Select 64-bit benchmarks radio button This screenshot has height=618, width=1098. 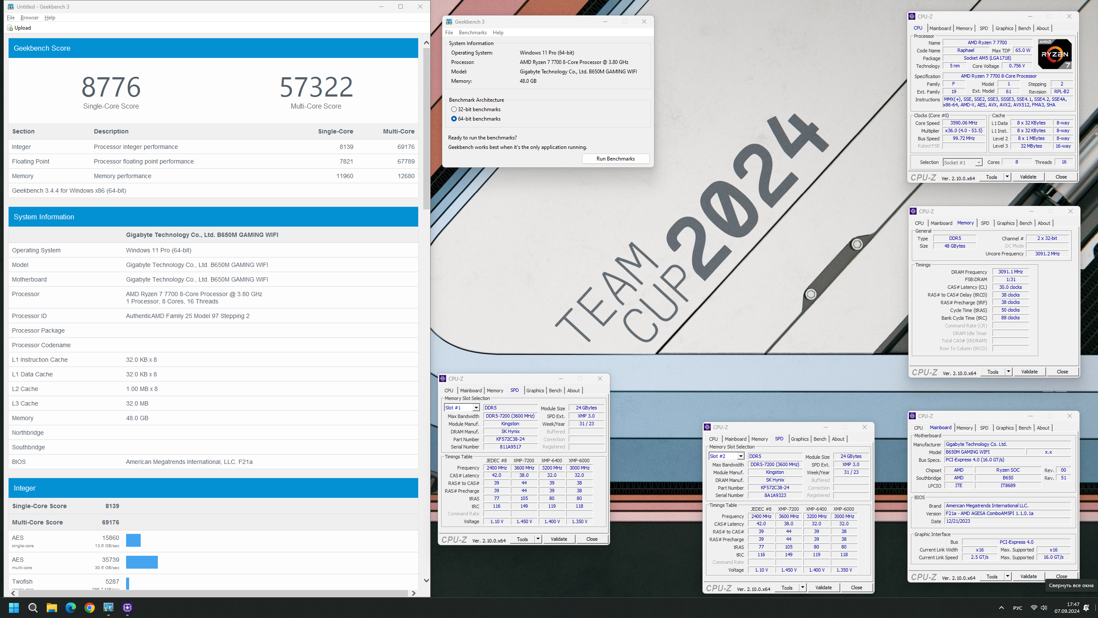point(454,119)
